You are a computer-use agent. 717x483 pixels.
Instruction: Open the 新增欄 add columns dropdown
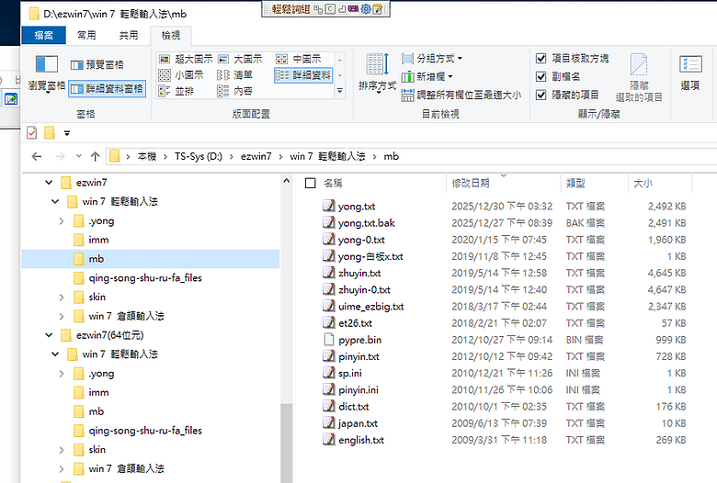pyautogui.click(x=427, y=77)
